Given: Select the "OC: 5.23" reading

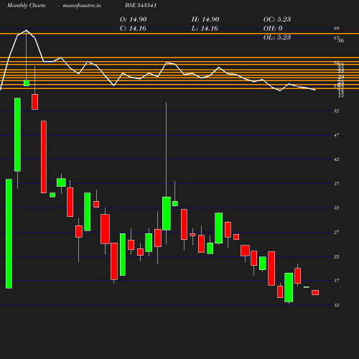Looking at the screenshot, I should 277,19.
